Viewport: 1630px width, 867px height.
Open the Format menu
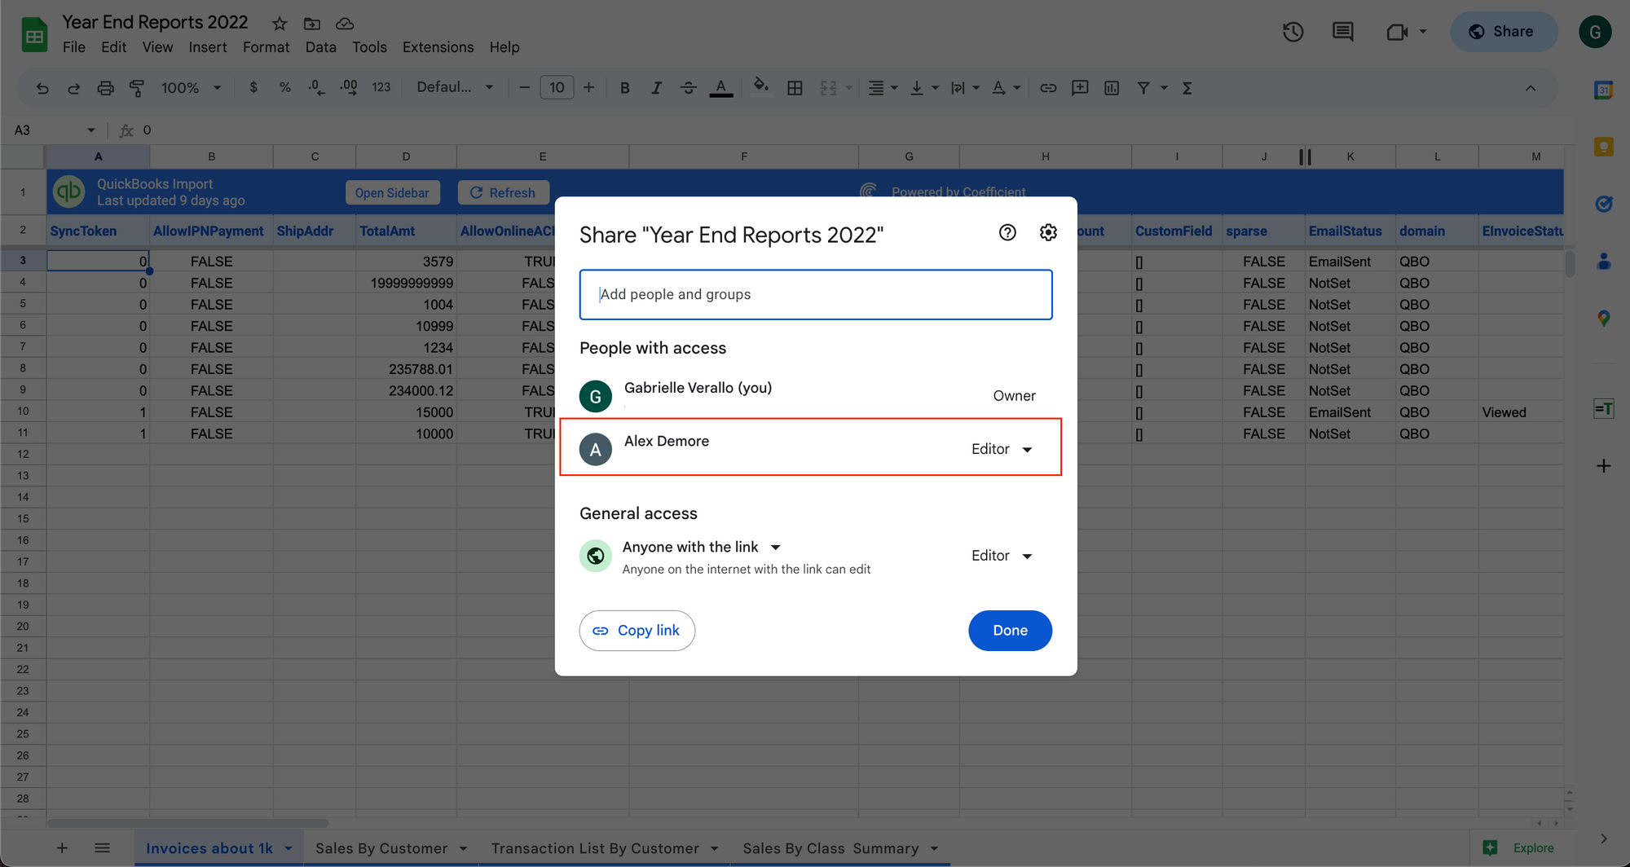266,47
